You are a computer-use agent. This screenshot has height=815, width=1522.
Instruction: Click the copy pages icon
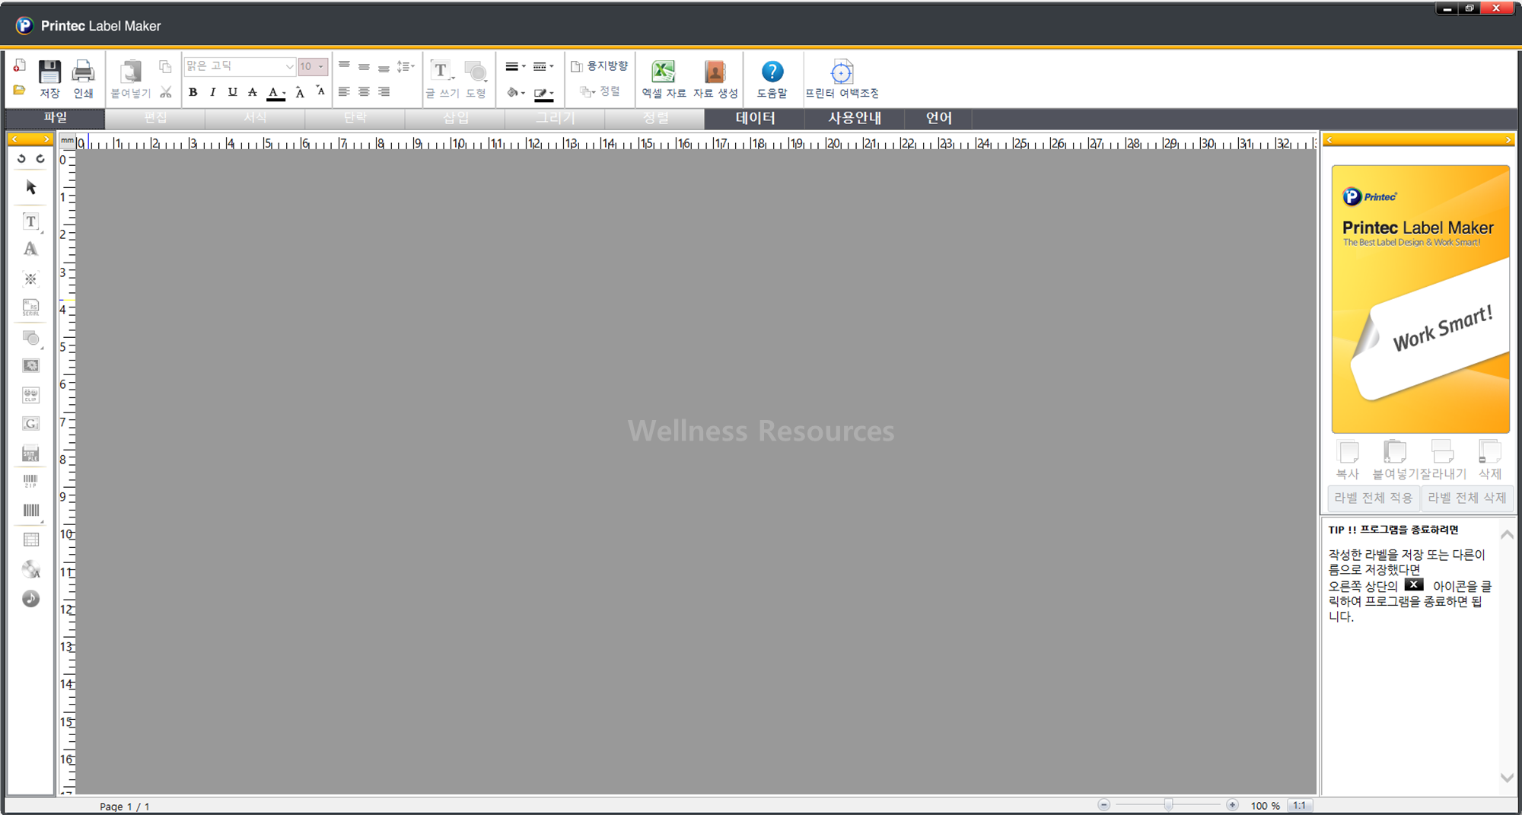tap(165, 67)
